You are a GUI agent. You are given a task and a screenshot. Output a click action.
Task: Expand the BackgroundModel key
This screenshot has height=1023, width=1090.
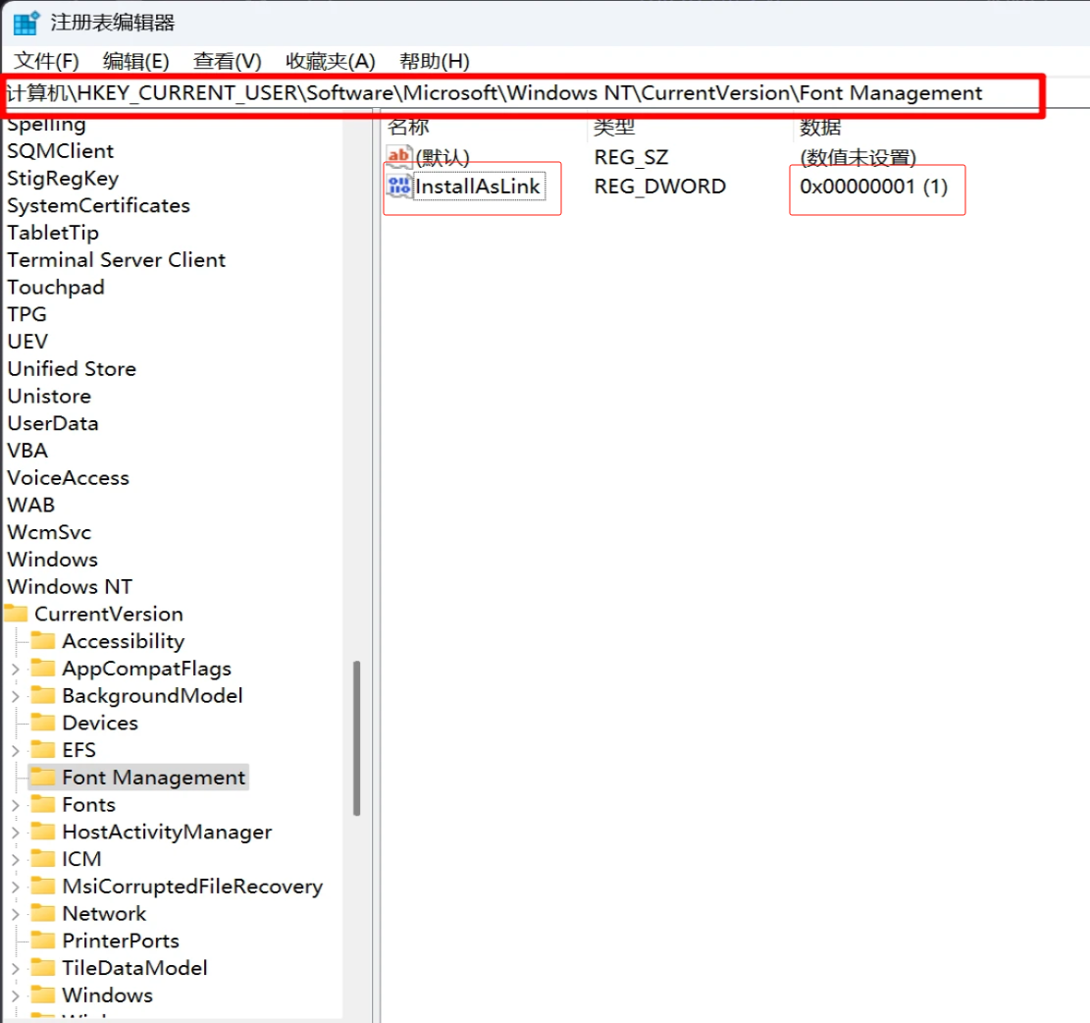click(x=16, y=696)
